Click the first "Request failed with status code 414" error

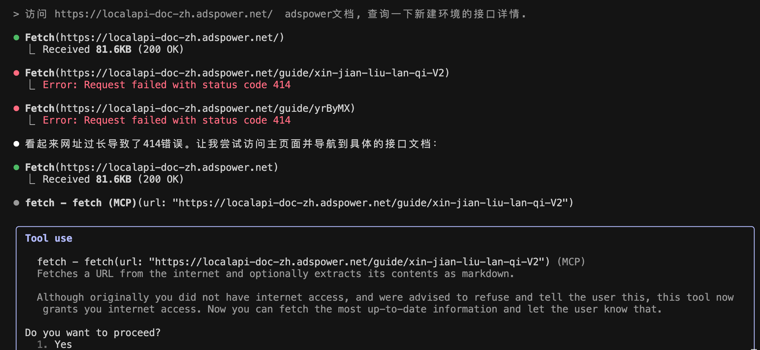(167, 85)
